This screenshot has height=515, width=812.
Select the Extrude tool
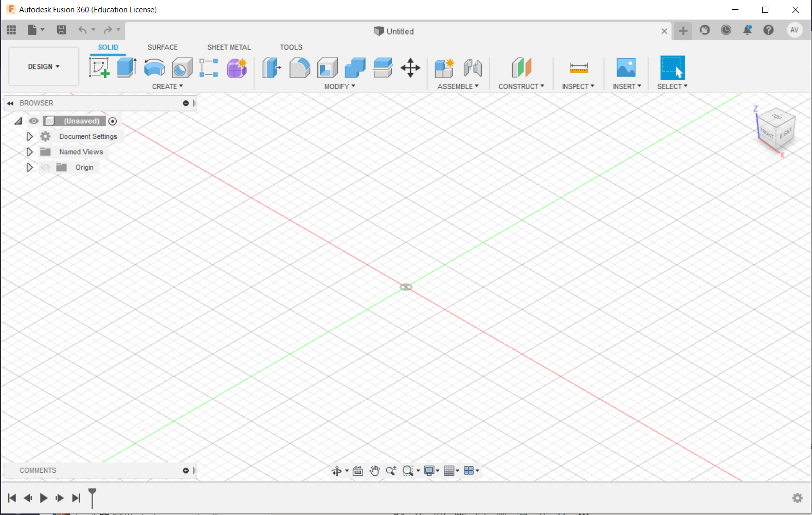pyautogui.click(x=127, y=67)
